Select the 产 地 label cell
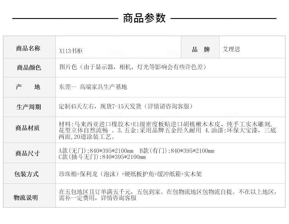The image size is (289, 224). pyautogui.click(x=29, y=87)
